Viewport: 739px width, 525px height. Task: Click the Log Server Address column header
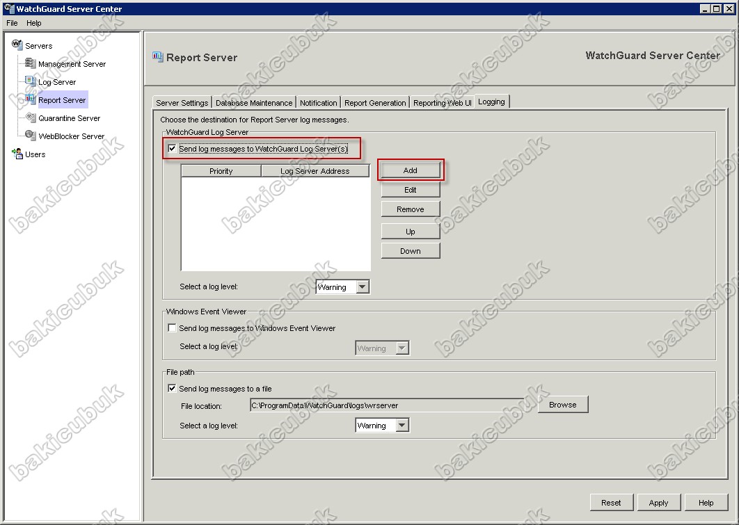click(315, 171)
